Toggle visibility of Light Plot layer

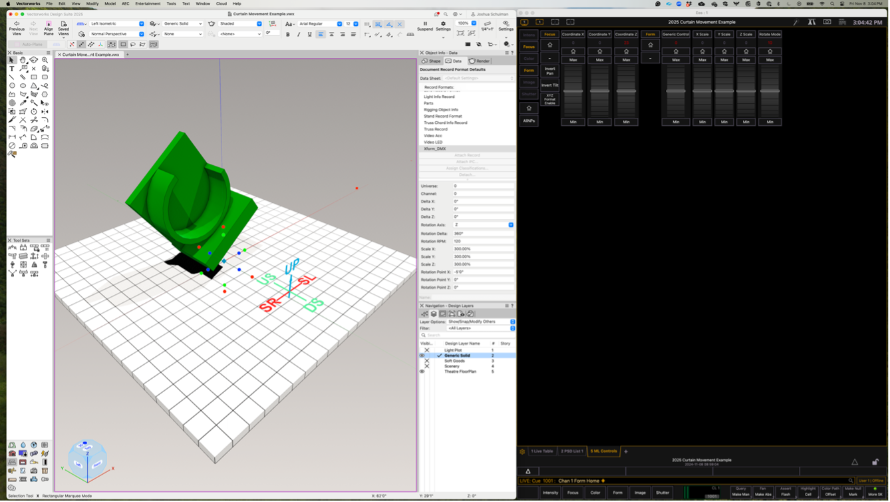click(x=427, y=350)
